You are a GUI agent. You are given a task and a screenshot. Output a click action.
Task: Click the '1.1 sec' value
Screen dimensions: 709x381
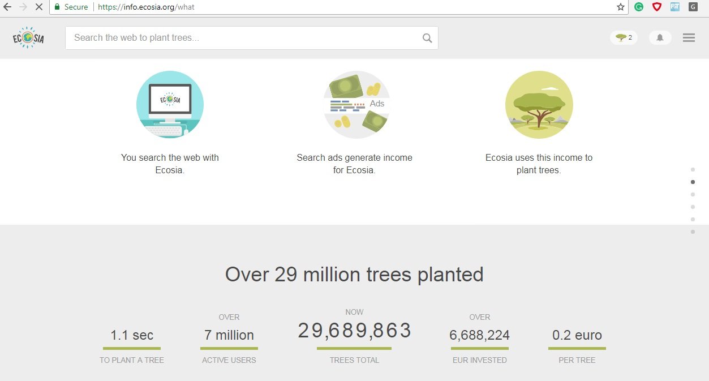click(132, 335)
